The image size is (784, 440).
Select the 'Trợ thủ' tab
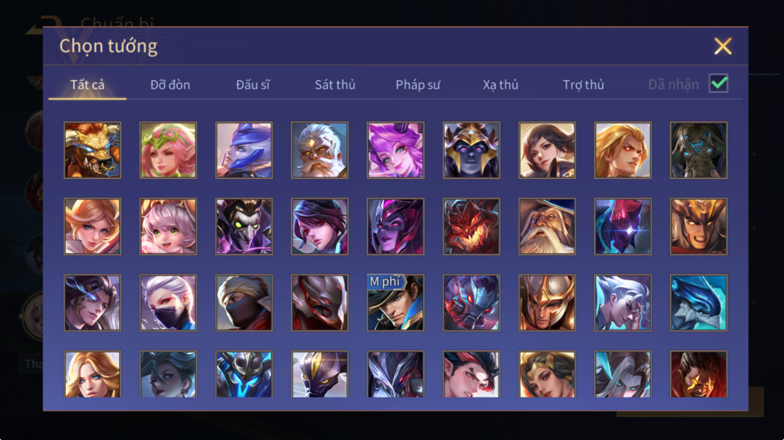tap(583, 84)
